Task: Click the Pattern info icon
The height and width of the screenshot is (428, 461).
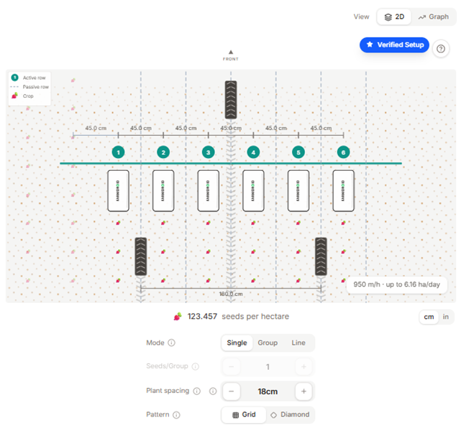Action: tap(176, 415)
